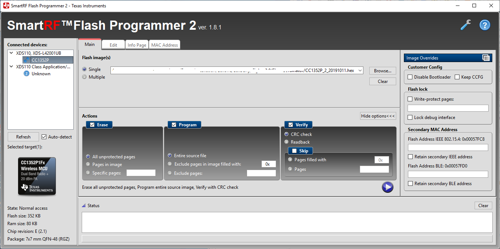Click the Unknown device question icon
The image size is (500, 249).
27,73
